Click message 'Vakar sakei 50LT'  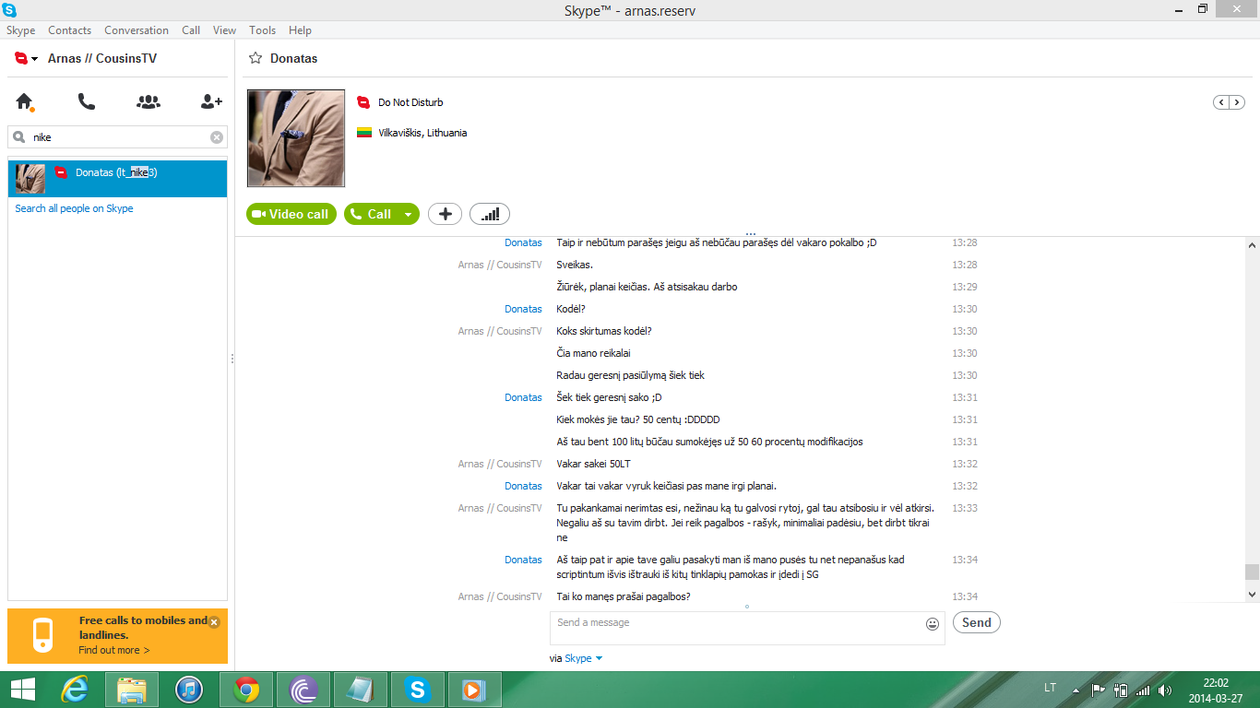pos(594,464)
